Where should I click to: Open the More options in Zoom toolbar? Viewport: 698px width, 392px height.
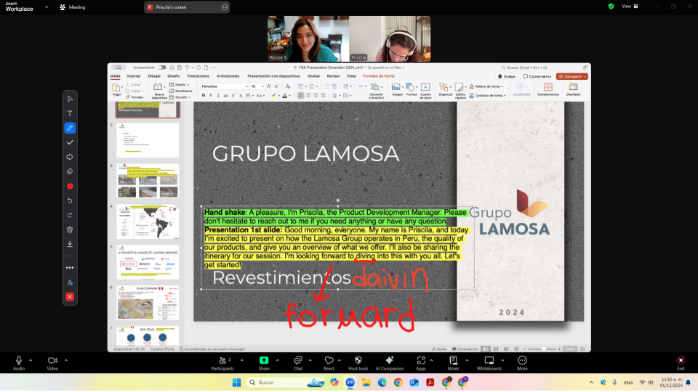[x=522, y=363]
